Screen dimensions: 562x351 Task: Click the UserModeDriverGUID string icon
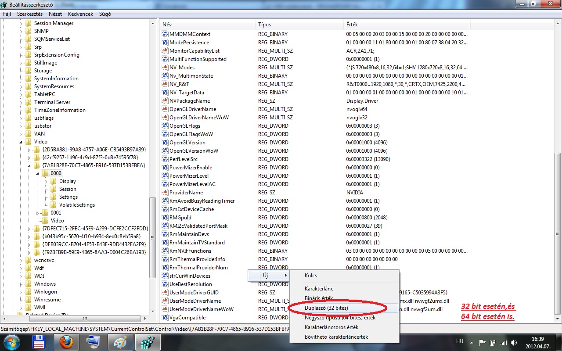[x=165, y=293]
